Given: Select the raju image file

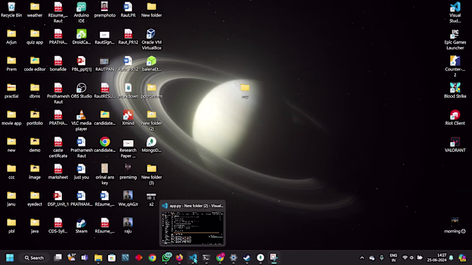Looking at the screenshot, I should coord(128,226).
